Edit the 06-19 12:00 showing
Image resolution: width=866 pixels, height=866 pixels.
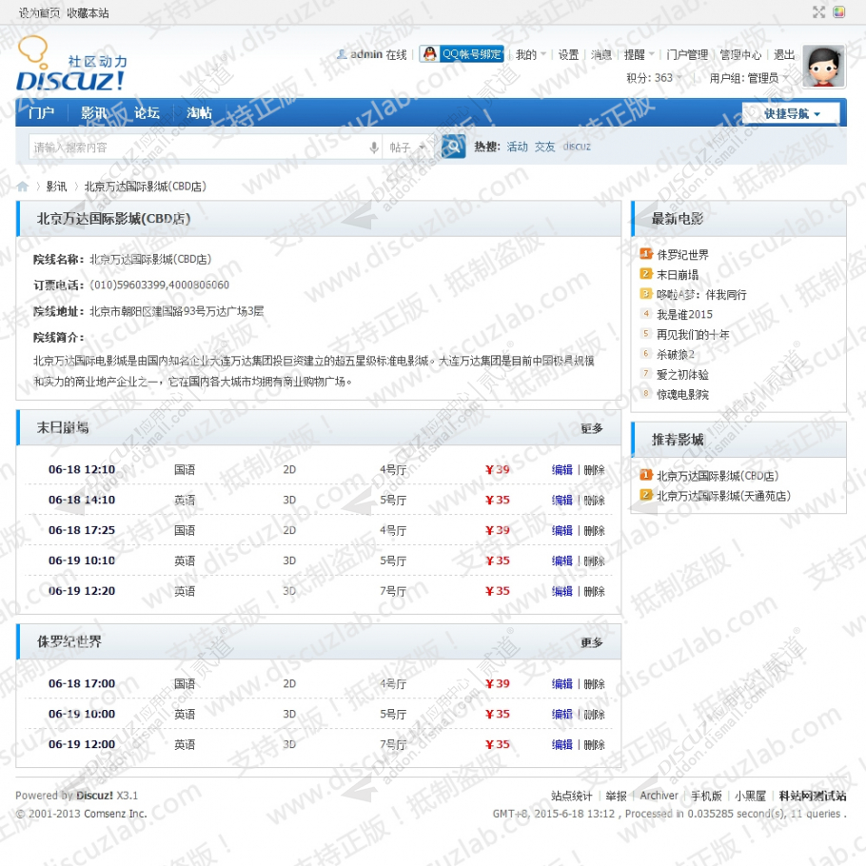[562, 745]
